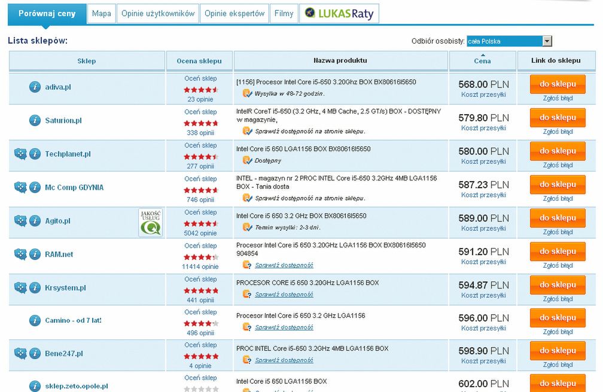Open info icon for Bene247.pl shop
The height and width of the screenshot is (392, 603).
coord(35,353)
